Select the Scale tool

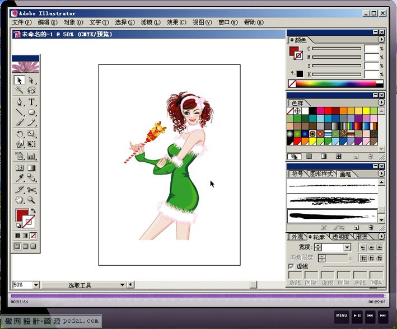[31, 134]
